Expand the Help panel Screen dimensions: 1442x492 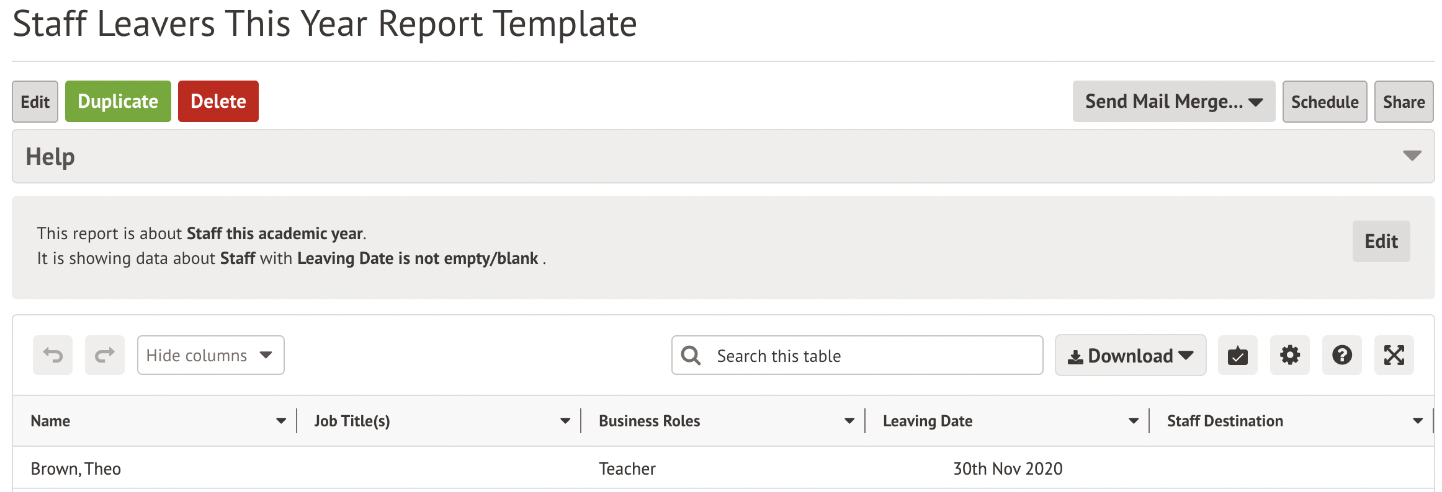coord(1412,156)
